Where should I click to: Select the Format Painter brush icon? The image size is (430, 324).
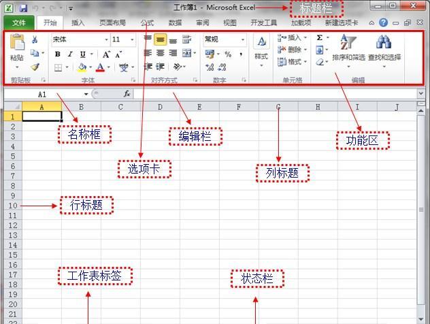tap(35, 67)
